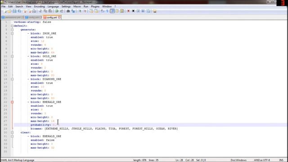The width and height of the screenshot is (288, 162).
Task: Toggle the highlighted Indent Guide icon
Action: 112,11
